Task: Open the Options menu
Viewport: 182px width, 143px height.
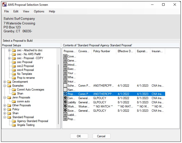Action: click(x=39, y=11)
